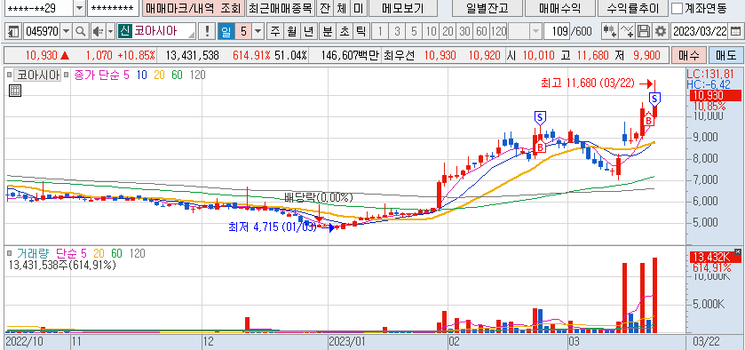Select the 미 tab
The image size is (745, 350).
(358, 8)
